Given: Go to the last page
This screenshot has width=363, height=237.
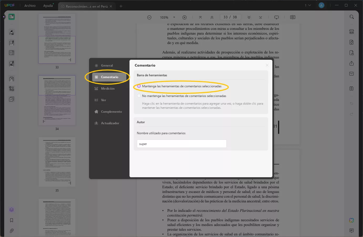Looking at the screenshot, I should [x=260, y=17].
